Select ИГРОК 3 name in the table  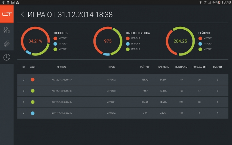(x=111, y=91)
